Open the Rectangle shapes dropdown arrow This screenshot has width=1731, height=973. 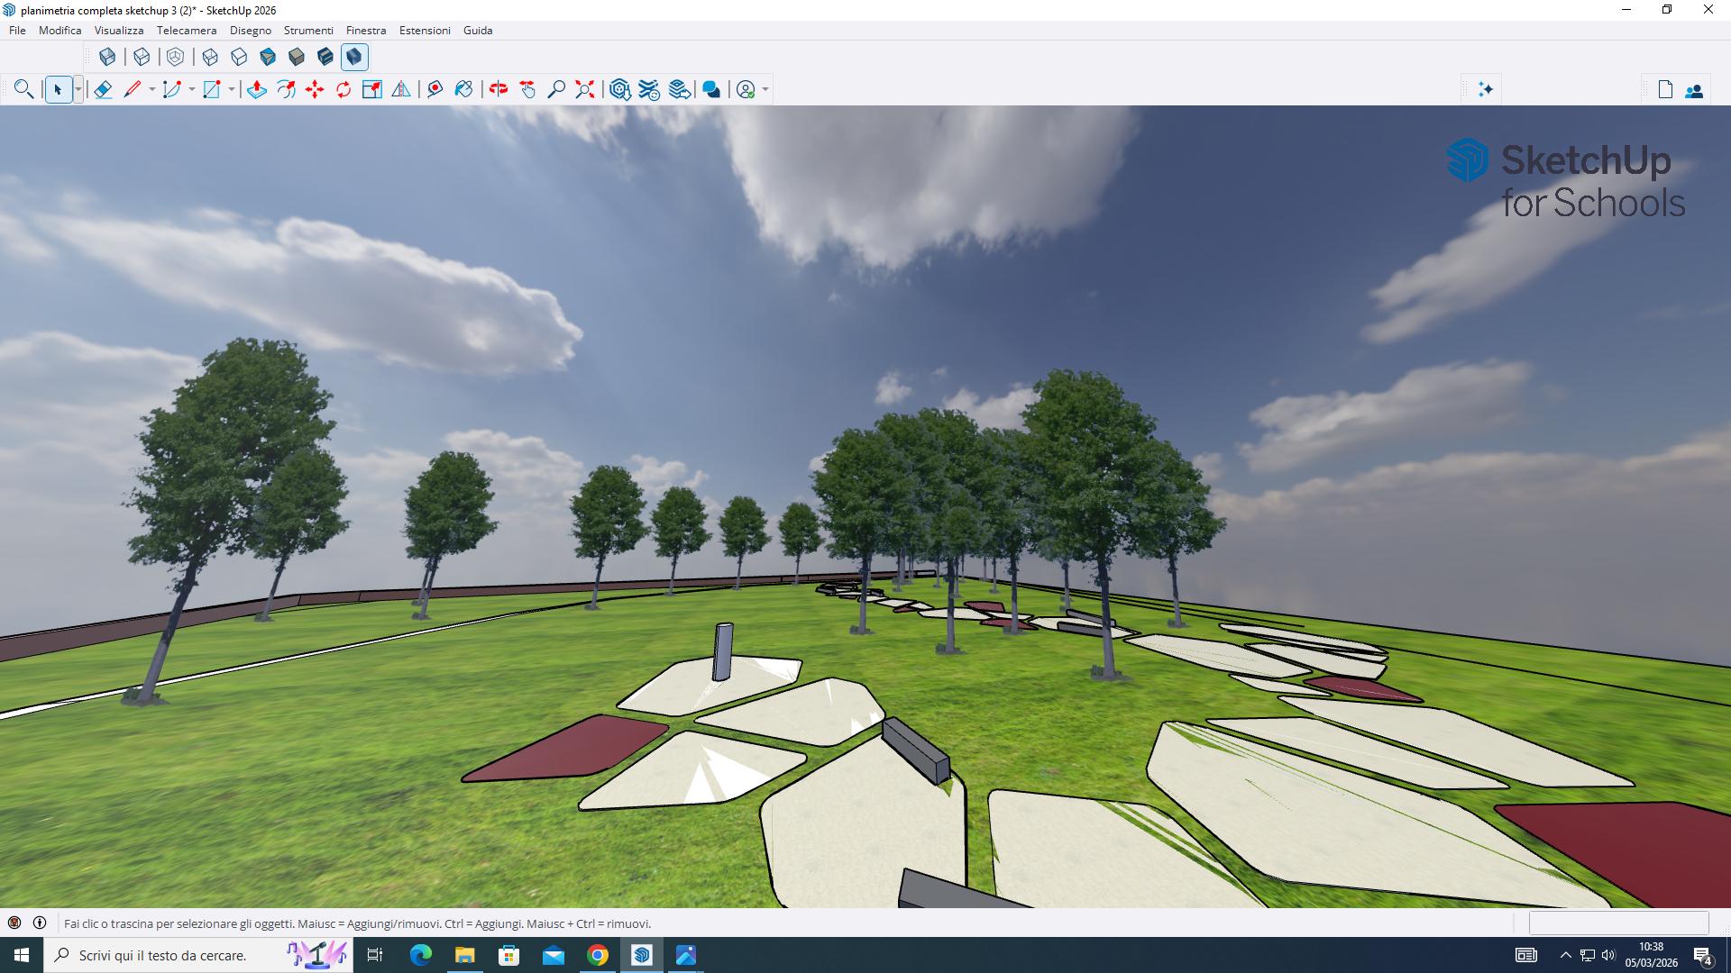tap(232, 89)
